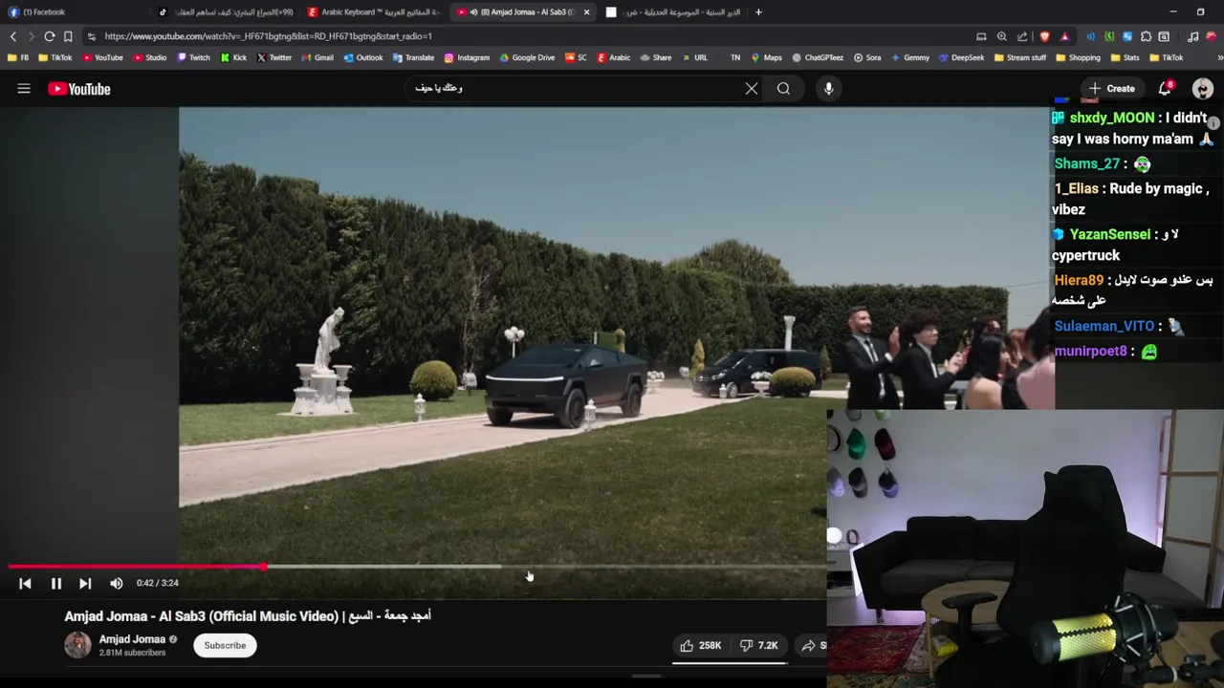
Task: Go back with browser back arrow
Action: tap(13, 36)
